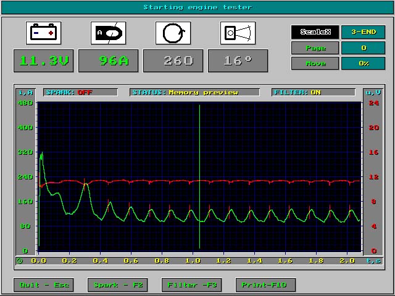Screen dimensions: 395x296
Task: Toggle the FILTER: ON indicator
Action: (x=314, y=92)
